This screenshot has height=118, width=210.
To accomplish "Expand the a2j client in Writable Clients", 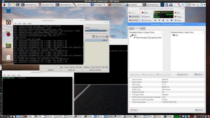I will 172,35.
